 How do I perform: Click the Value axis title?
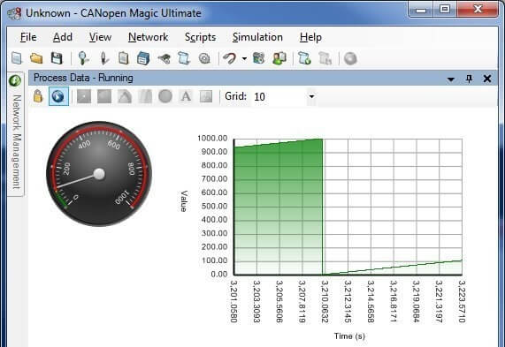coord(184,201)
